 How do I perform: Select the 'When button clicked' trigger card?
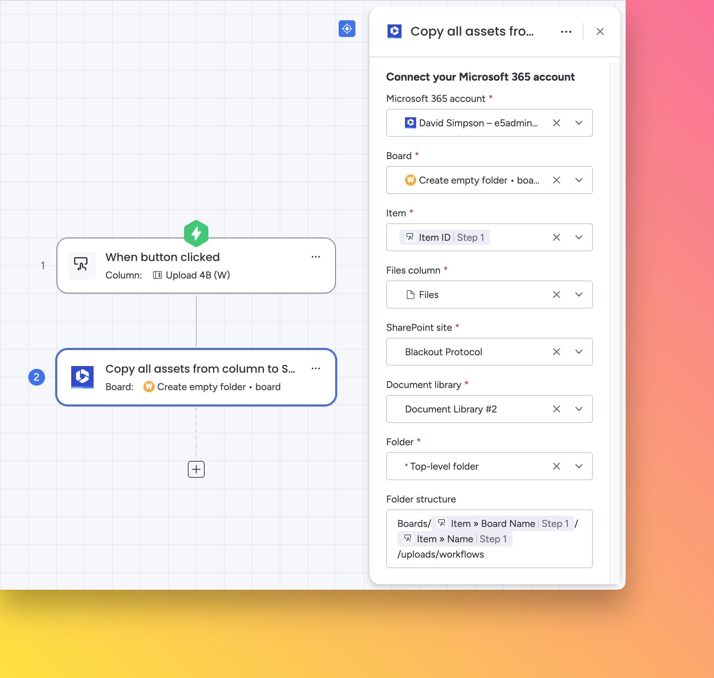click(195, 266)
